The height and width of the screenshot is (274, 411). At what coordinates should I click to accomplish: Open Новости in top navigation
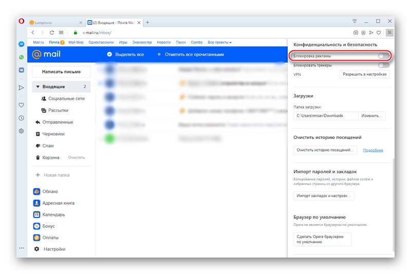pyautogui.click(x=163, y=42)
